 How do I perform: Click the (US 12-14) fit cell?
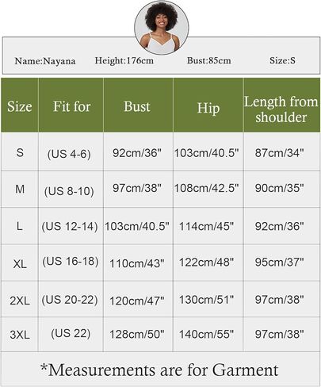[70, 227]
